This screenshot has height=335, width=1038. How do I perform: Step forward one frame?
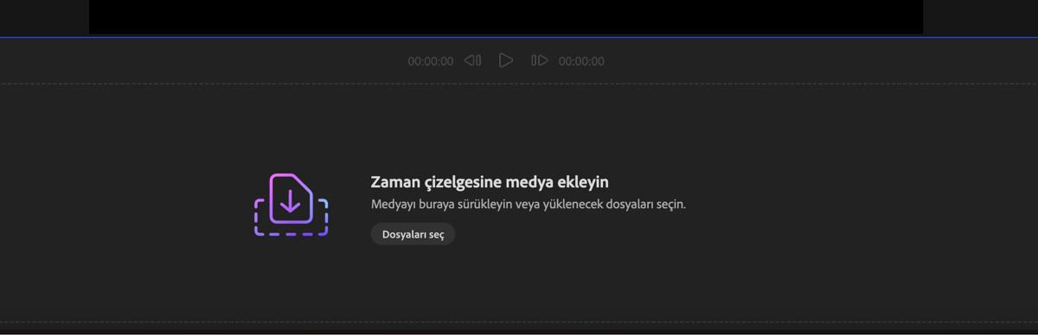coord(539,60)
